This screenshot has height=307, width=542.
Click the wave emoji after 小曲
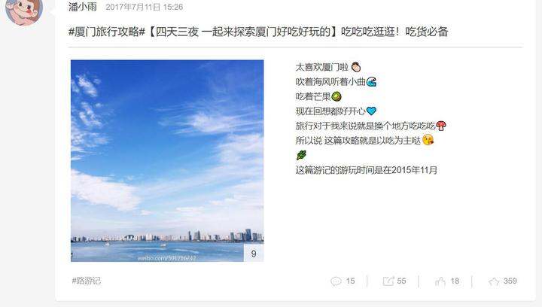coord(371,81)
